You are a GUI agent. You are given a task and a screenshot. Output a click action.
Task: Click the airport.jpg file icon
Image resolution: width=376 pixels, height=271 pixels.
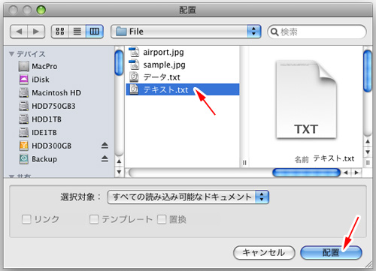pos(134,52)
